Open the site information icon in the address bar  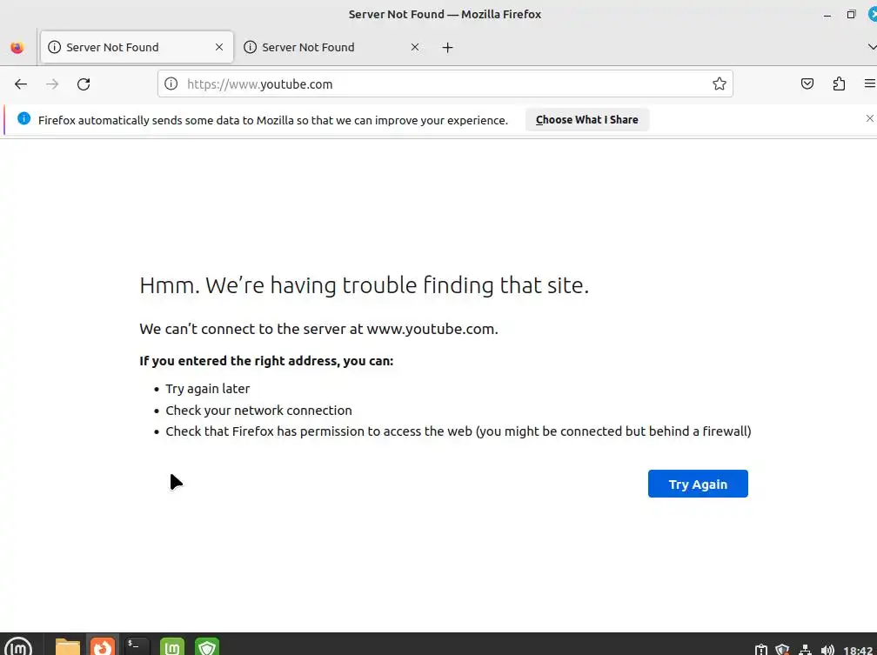(x=171, y=84)
